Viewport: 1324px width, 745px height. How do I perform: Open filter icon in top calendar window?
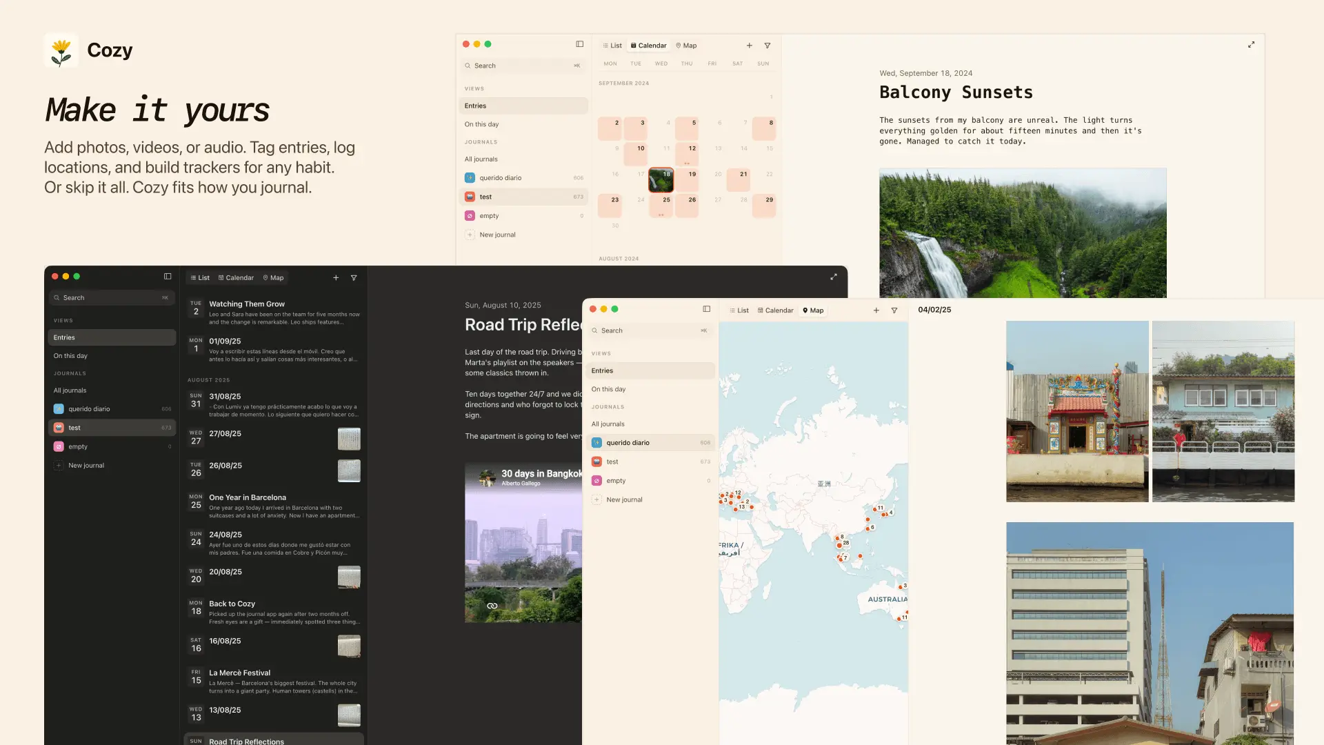click(768, 46)
